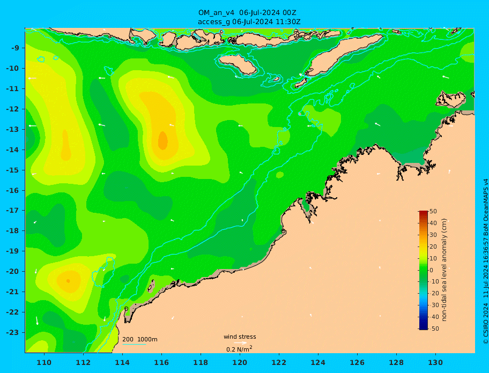The height and width of the screenshot is (373, 489).
Task: Click the latitude label '-13'
Action: 13,129
